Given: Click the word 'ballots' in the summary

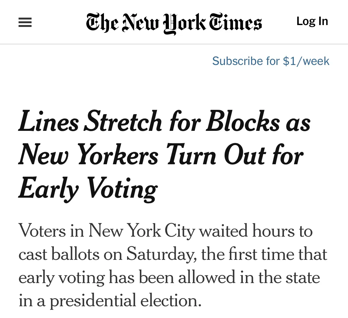Looking at the screenshot, I should (x=75, y=254).
